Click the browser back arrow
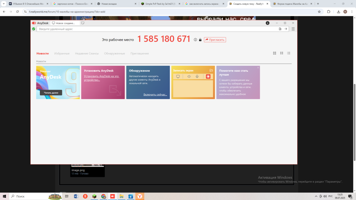 4,12
